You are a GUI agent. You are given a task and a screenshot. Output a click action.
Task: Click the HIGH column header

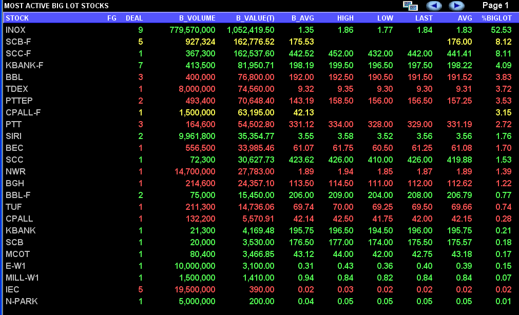pyautogui.click(x=345, y=18)
